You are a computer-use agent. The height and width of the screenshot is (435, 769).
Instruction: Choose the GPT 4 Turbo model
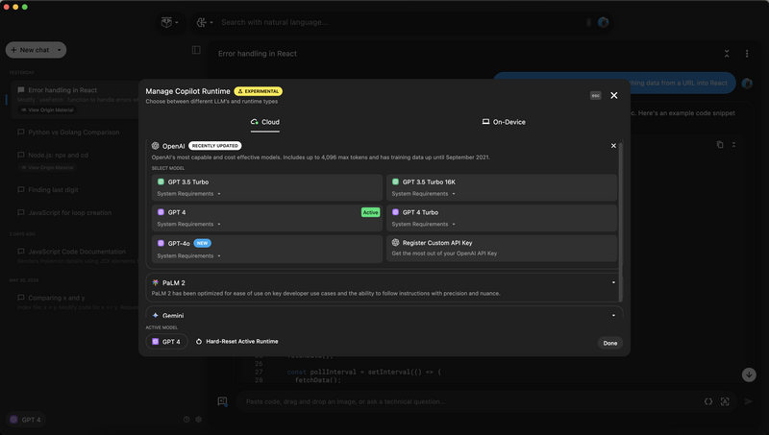(420, 212)
